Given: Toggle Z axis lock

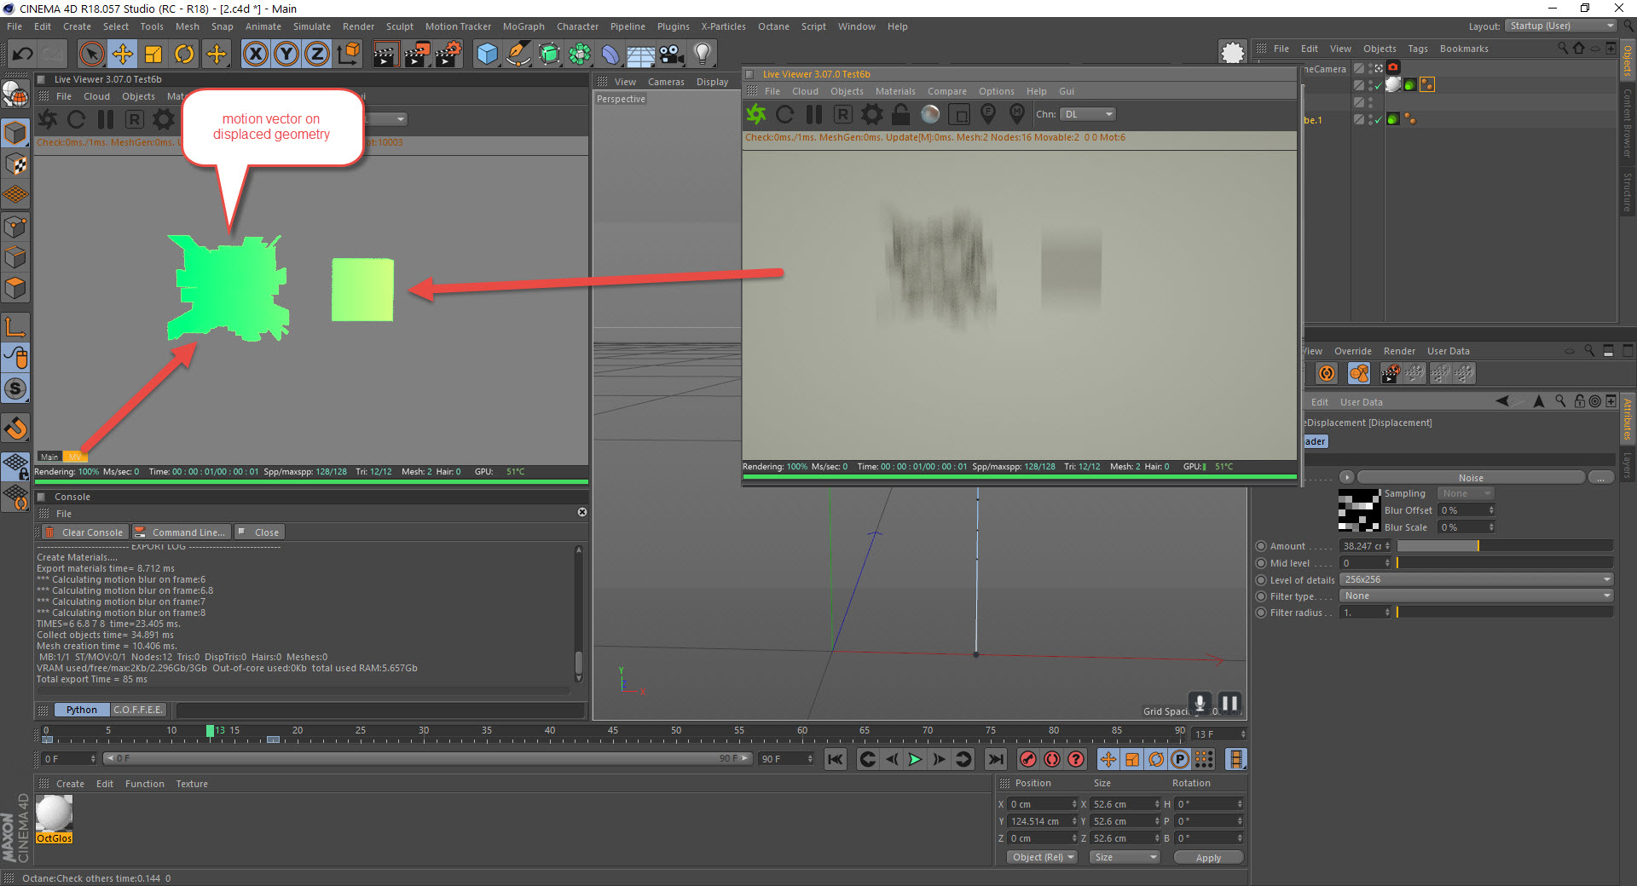Looking at the screenshot, I should click(317, 55).
